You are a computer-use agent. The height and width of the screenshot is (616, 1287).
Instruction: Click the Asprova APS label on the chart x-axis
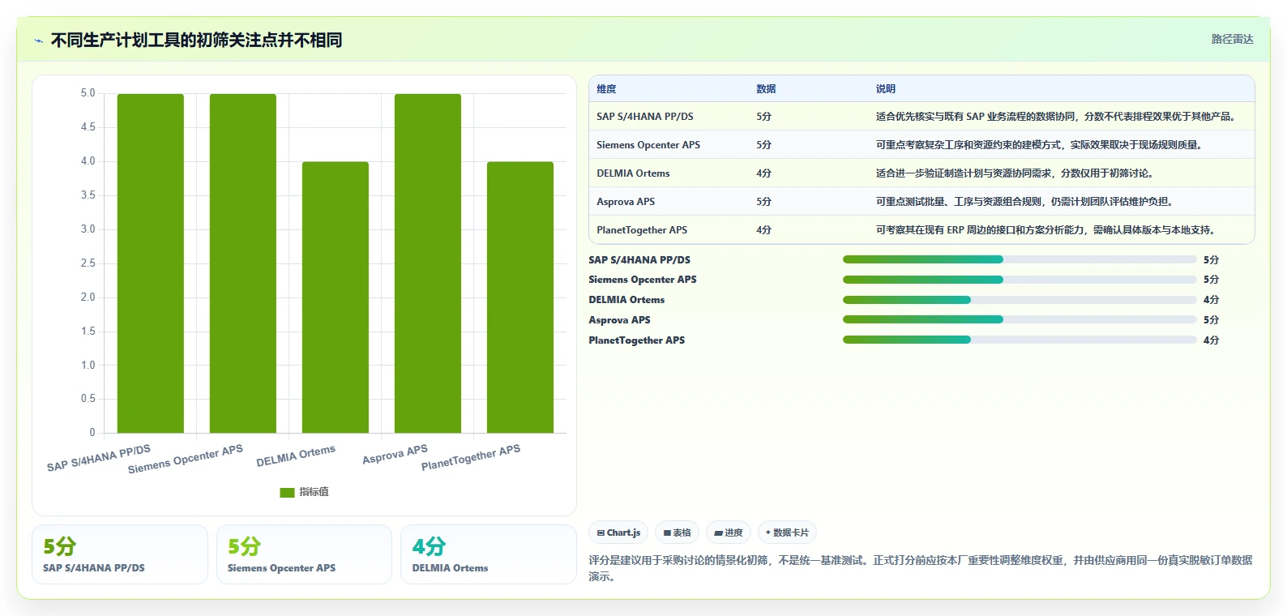395,455
